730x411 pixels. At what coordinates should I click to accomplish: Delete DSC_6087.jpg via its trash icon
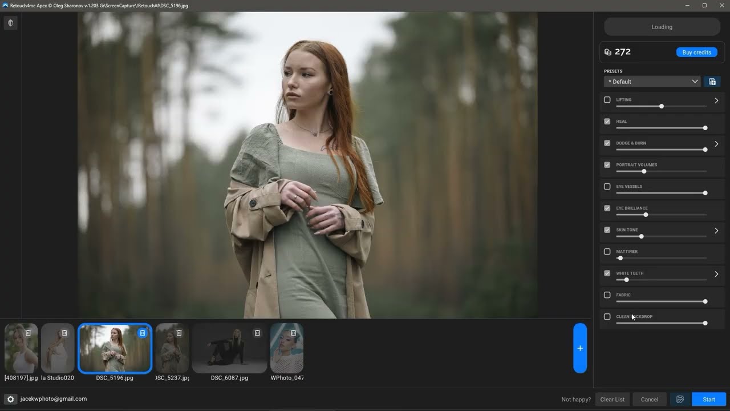(257, 333)
